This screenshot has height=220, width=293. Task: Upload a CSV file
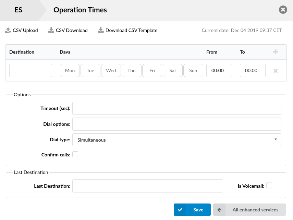pyautogui.click(x=22, y=30)
